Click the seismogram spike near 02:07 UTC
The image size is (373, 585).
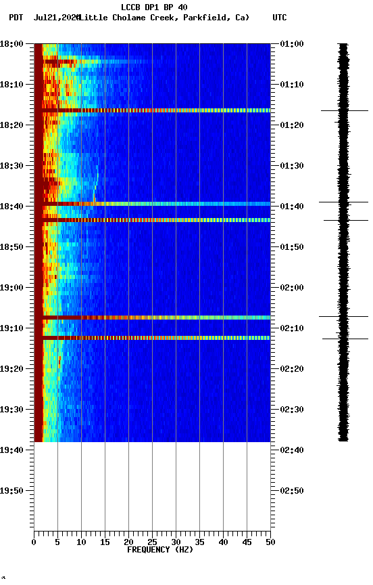coord(343,317)
